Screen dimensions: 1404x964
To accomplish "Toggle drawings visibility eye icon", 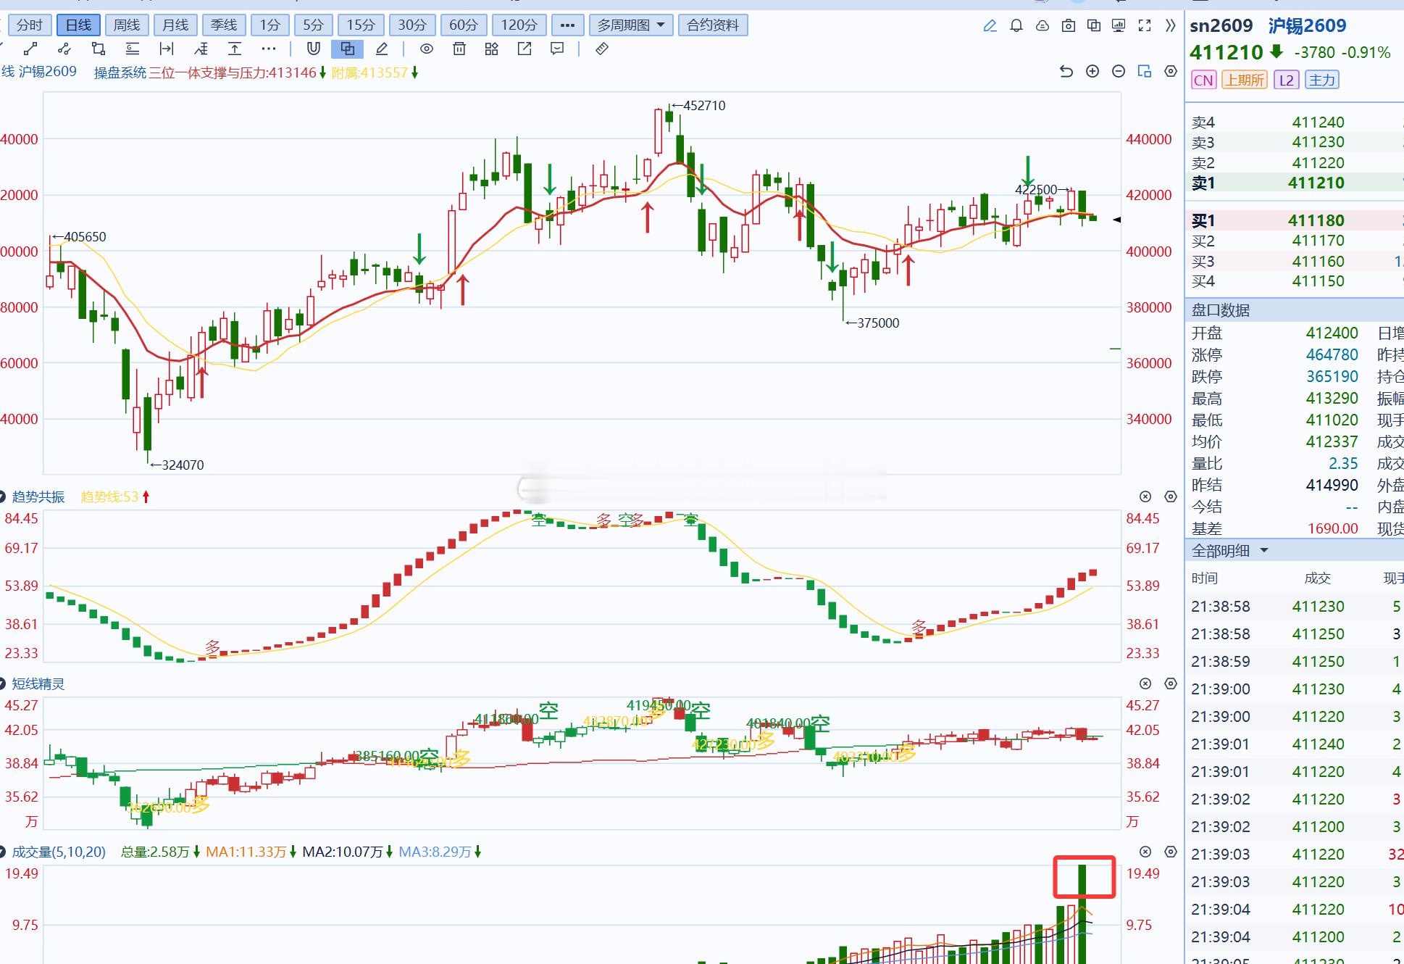I will 427,49.
